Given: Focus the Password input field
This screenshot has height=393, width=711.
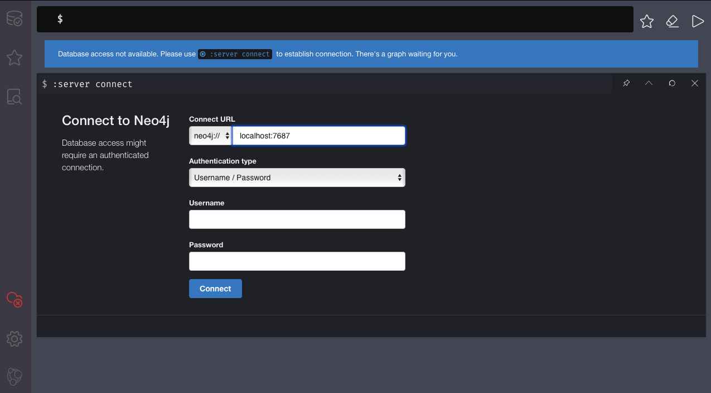Looking at the screenshot, I should point(297,261).
